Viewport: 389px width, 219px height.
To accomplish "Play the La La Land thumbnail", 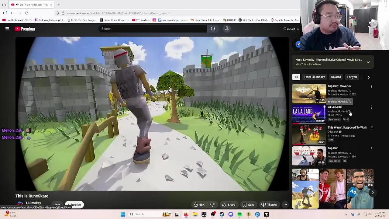I will pyautogui.click(x=309, y=114).
